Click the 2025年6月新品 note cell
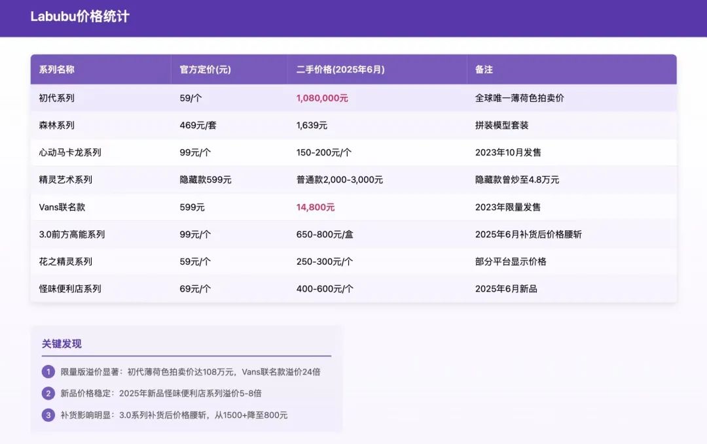The image size is (707, 444). (x=506, y=288)
